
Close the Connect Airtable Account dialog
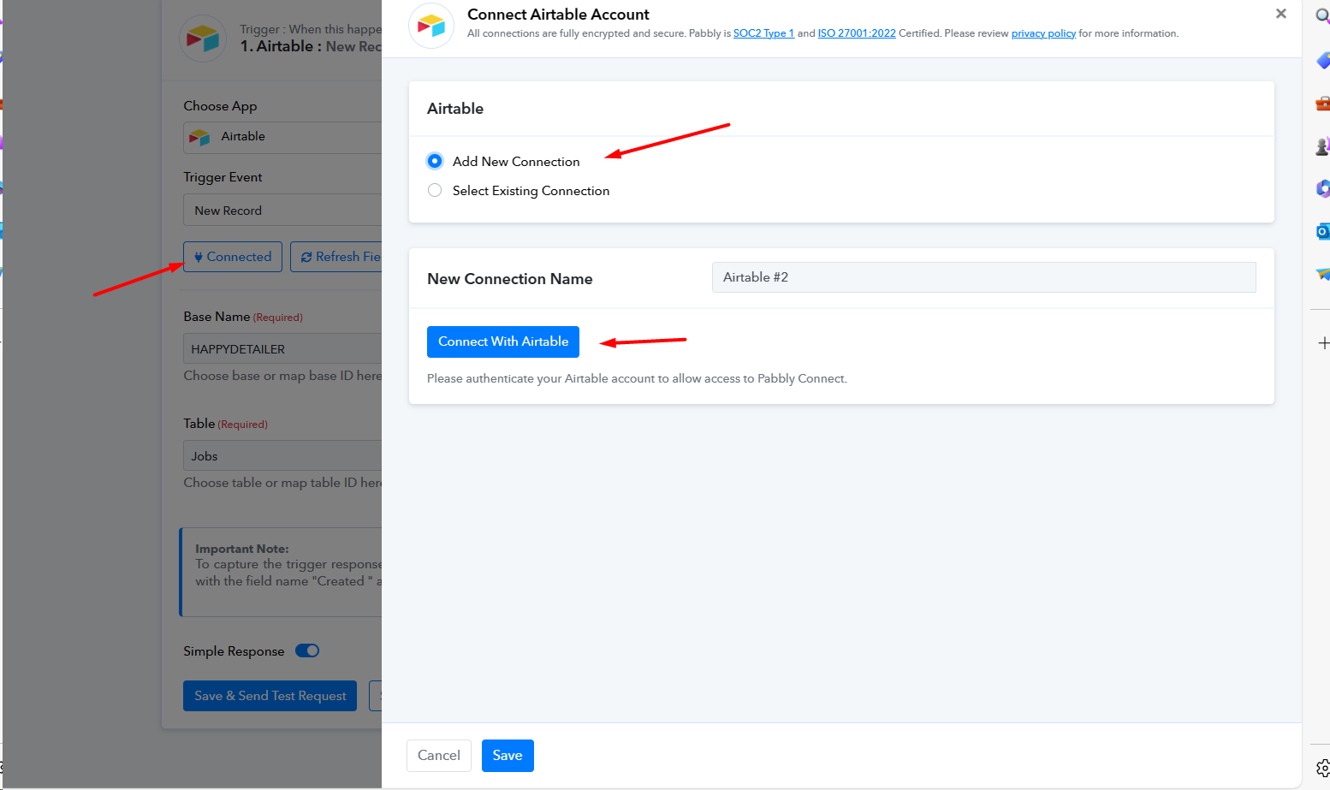(1280, 14)
